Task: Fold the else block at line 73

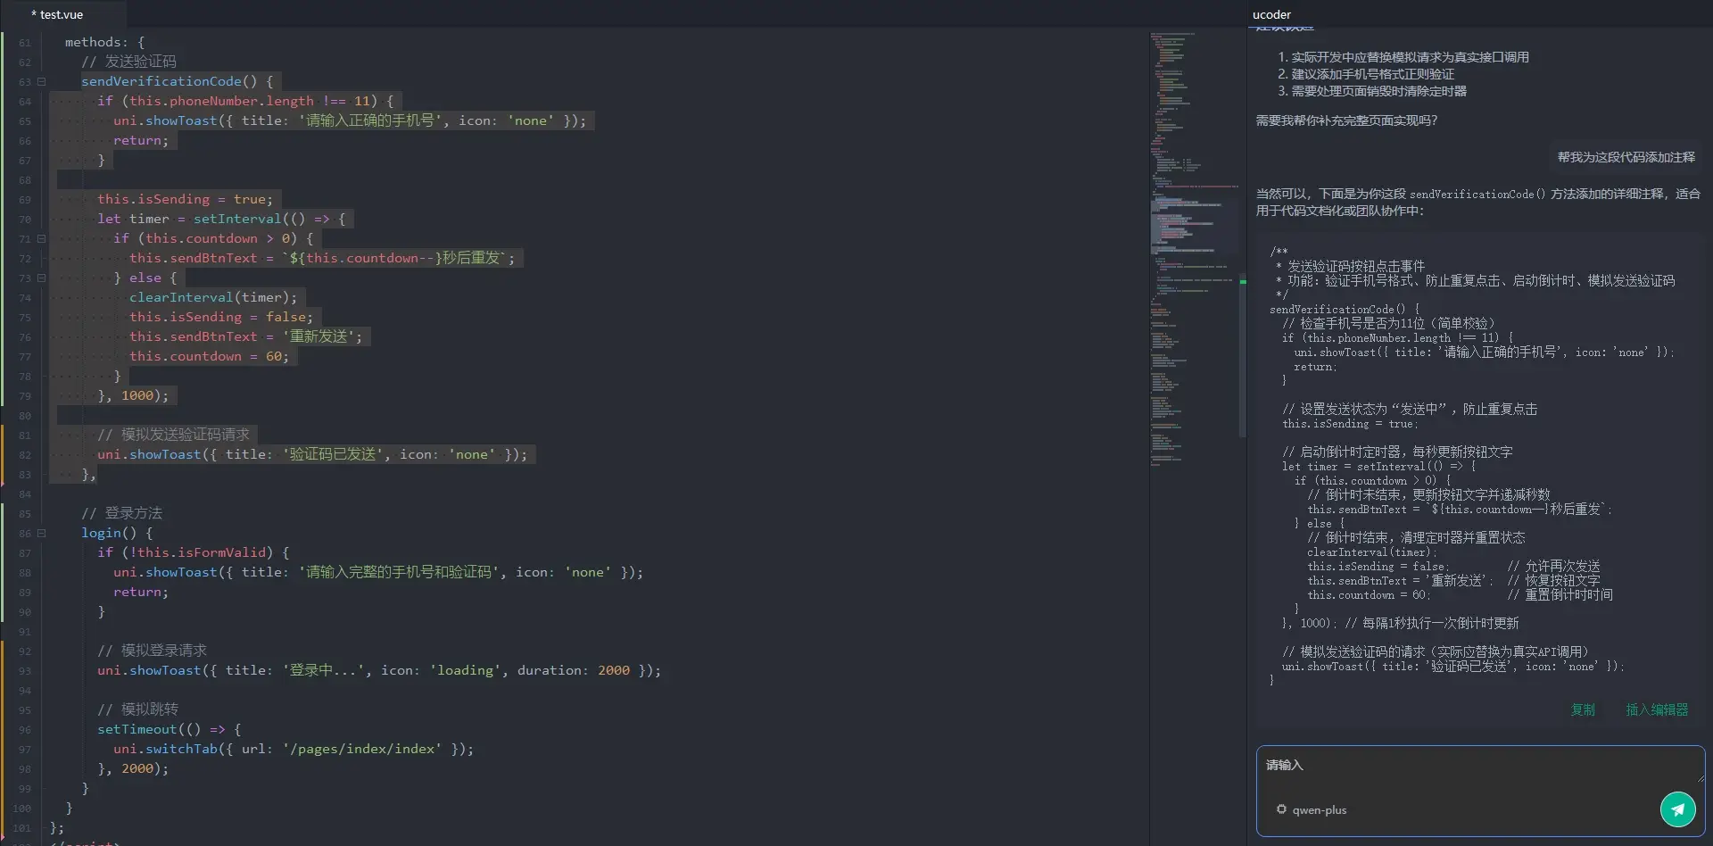Action: click(41, 278)
